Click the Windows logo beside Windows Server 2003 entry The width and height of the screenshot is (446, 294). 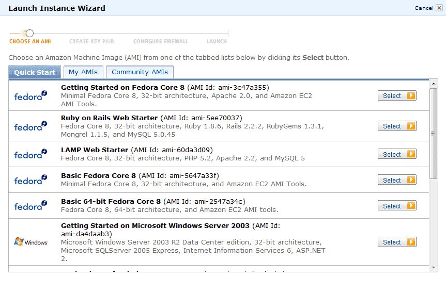point(30,242)
